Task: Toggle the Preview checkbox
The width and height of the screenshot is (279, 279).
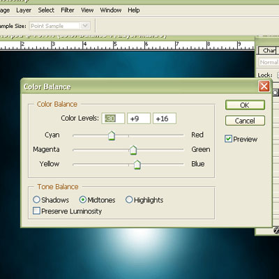Action: (228, 139)
